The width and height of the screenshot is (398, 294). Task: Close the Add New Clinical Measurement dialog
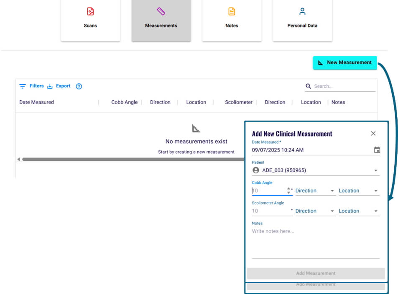click(373, 134)
